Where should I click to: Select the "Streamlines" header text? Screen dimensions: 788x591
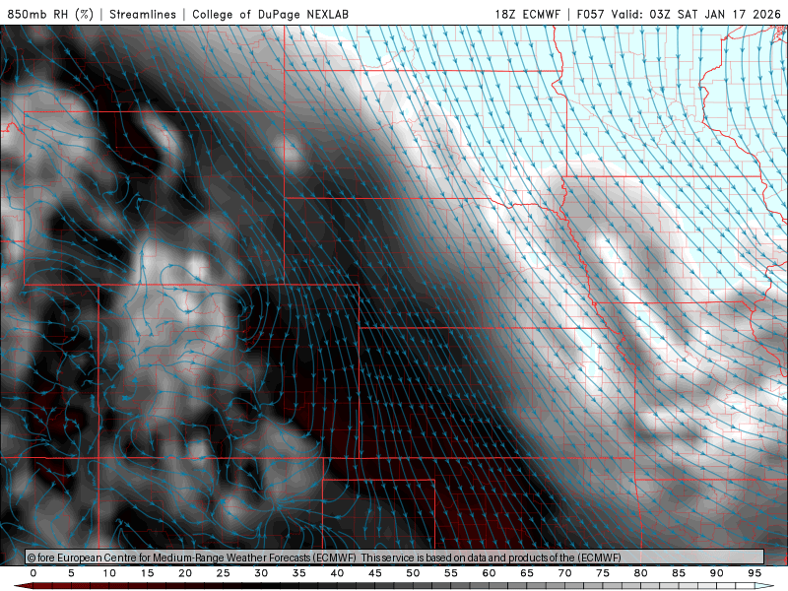pyautogui.click(x=143, y=14)
